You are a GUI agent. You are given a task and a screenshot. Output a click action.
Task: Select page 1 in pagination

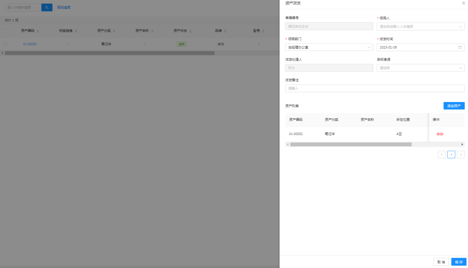(x=451, y=155)
